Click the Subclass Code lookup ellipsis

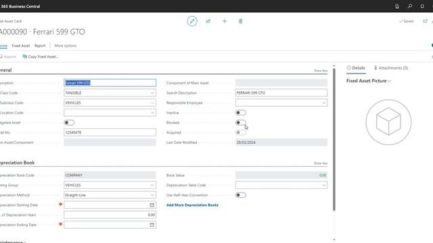click(x=152, y=103)
